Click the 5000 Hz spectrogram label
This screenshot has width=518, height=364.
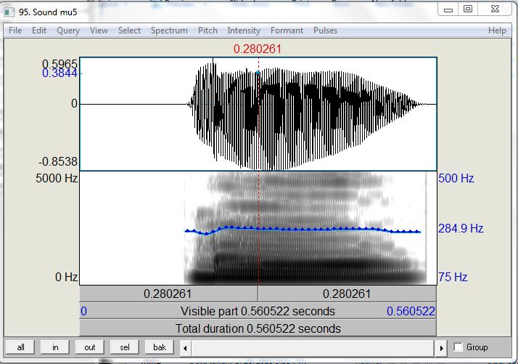(x=57, y=178)
